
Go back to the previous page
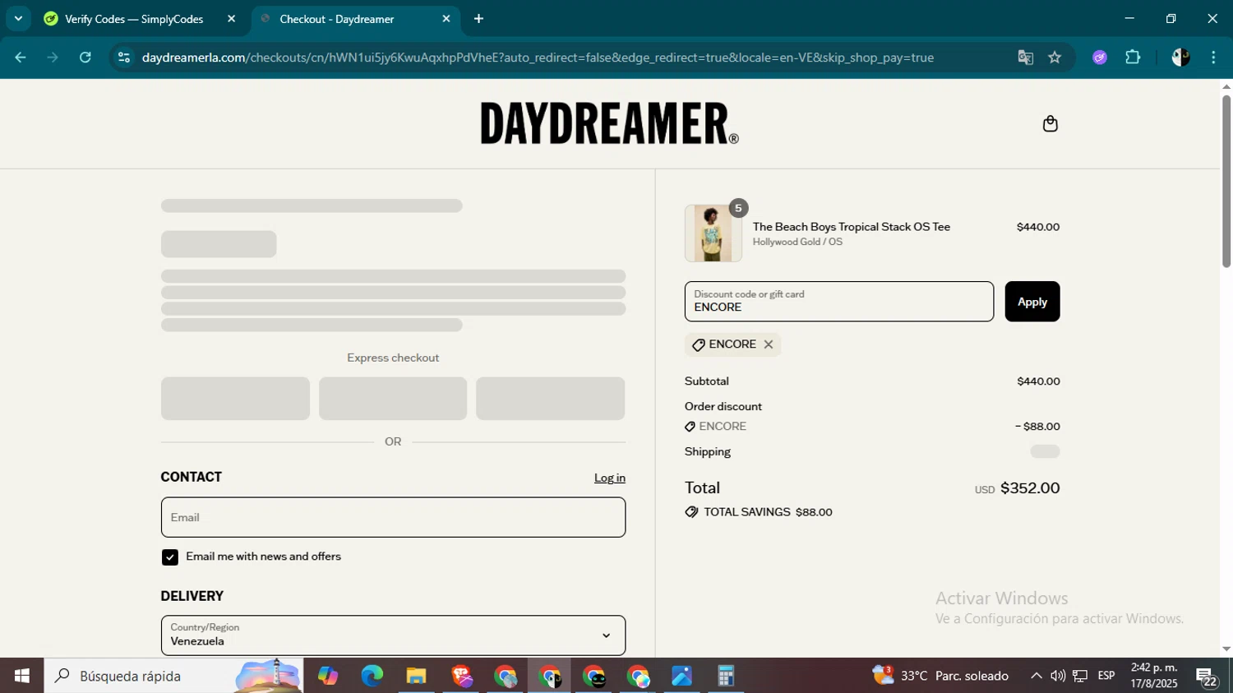[x=21, y=58]
